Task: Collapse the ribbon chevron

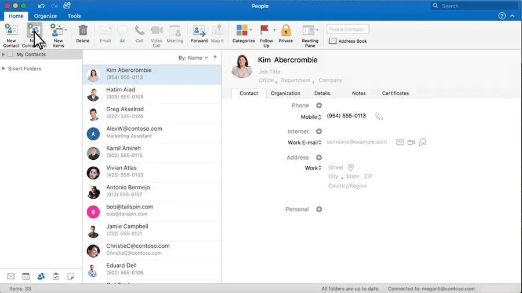Action: [x=512, y=16]
